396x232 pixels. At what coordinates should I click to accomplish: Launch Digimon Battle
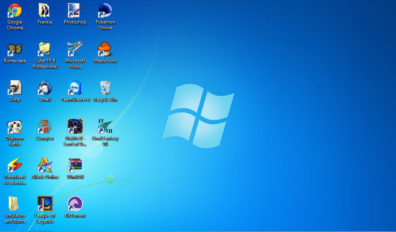pyautogui.click(x=15, y=126)
